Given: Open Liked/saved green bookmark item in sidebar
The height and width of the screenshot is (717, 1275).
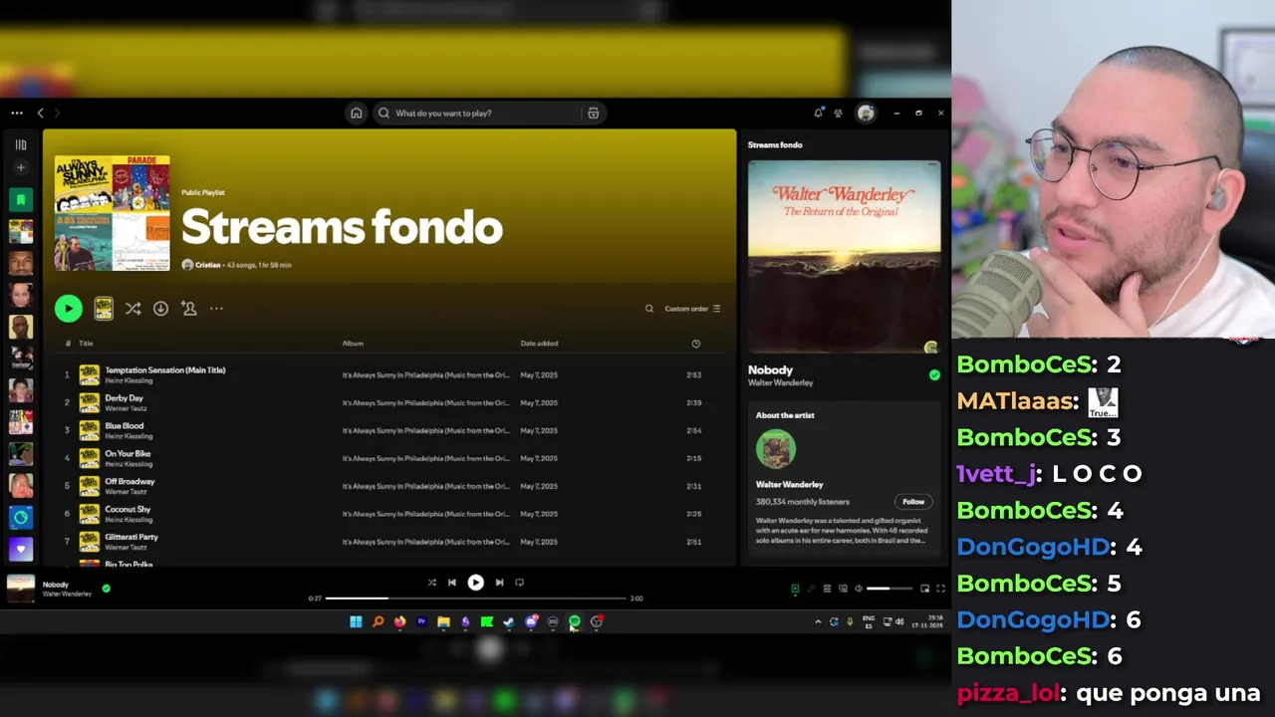Looking at the screenshot, I should (x=20, y=199).
